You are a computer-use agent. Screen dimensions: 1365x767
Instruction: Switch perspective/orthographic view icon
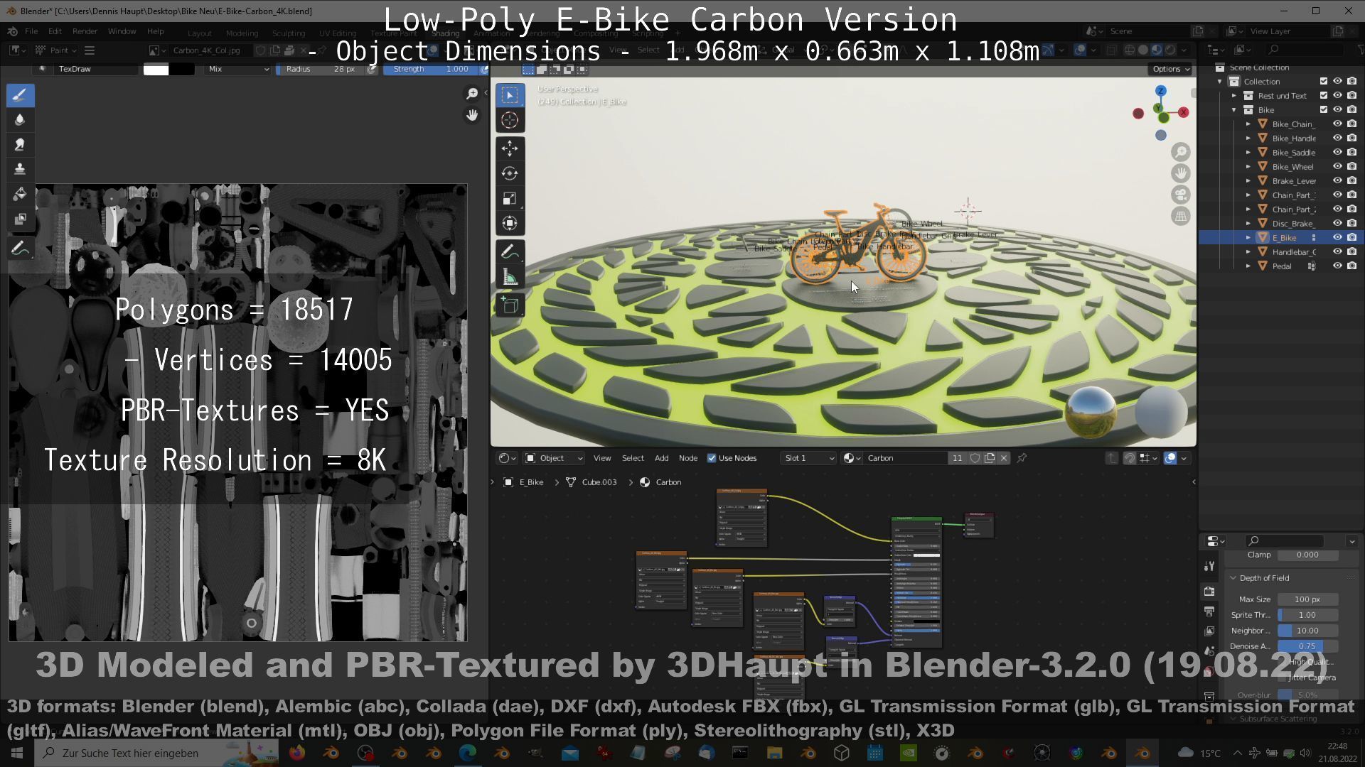click(x=1181, y=216)
